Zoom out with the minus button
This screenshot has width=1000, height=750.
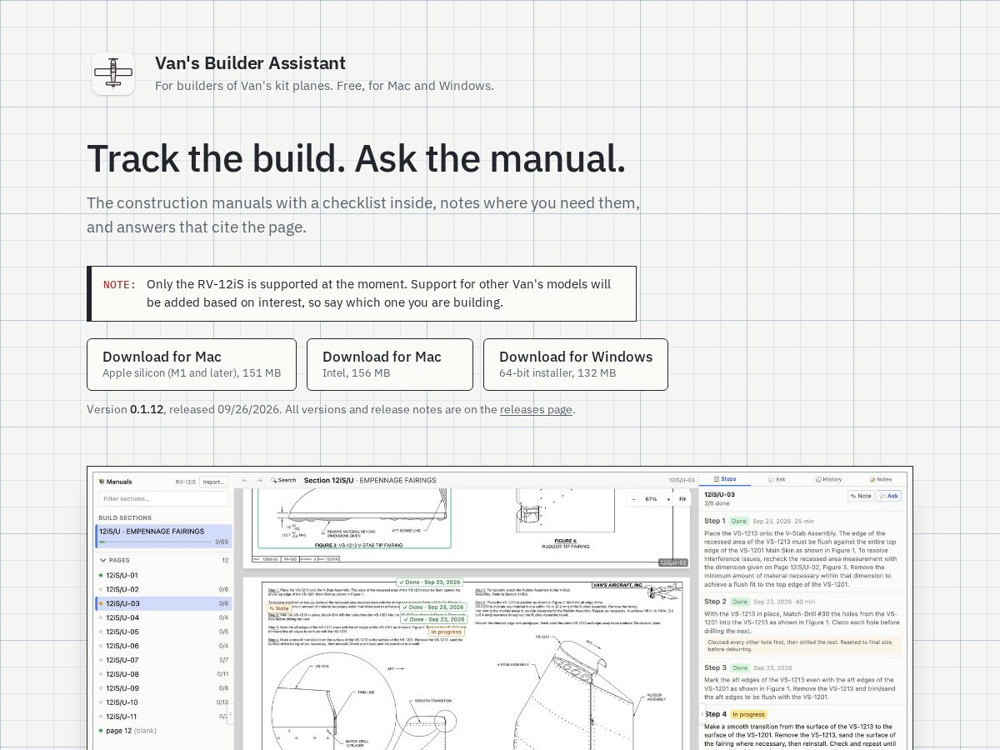pos(633,499)
